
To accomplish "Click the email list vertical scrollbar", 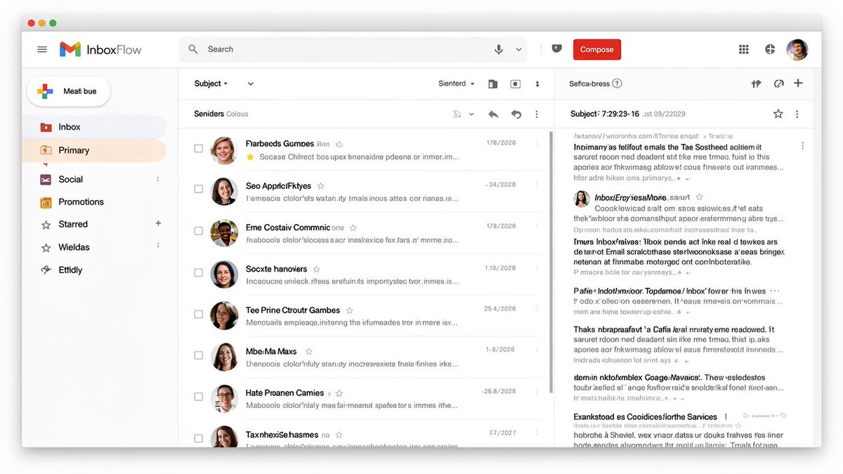I will click(x=551, y=263).
